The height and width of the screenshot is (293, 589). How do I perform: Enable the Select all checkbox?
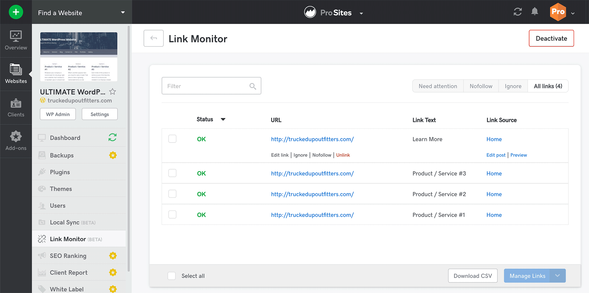coord(171,276)
